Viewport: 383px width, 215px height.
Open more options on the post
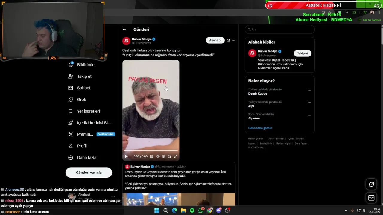click(x=234, y=40)
